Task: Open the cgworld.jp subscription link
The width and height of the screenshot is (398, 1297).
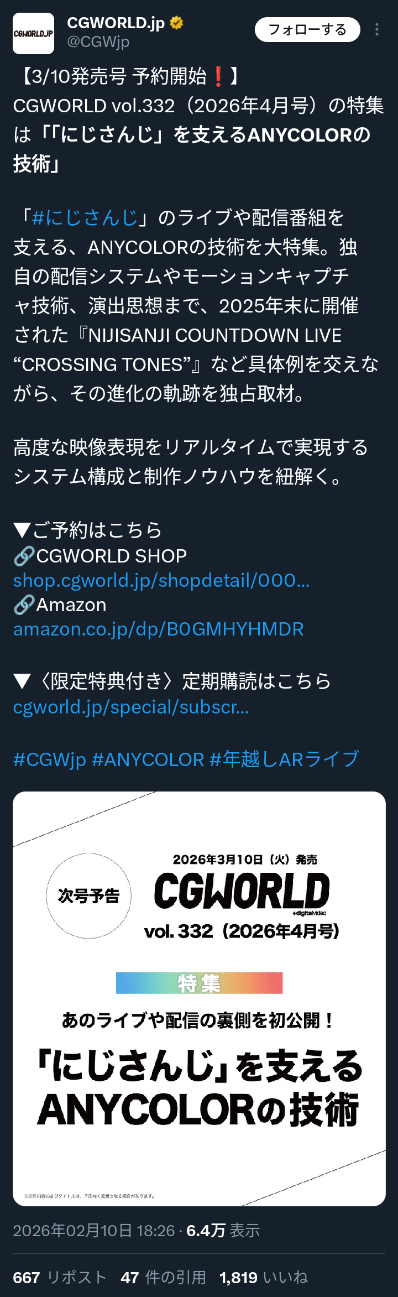Action: [131, 707]
